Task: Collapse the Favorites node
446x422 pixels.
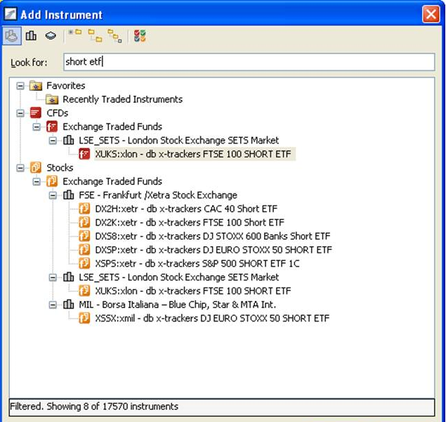Action: click(x=20, y=86)
